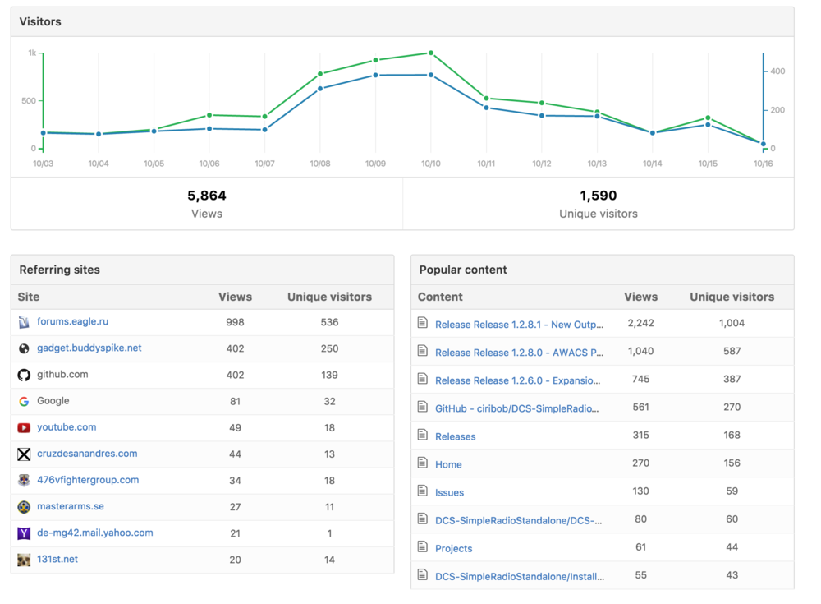
Task: Click the 1,004 unique visitors value
Action: click(732, 323)
